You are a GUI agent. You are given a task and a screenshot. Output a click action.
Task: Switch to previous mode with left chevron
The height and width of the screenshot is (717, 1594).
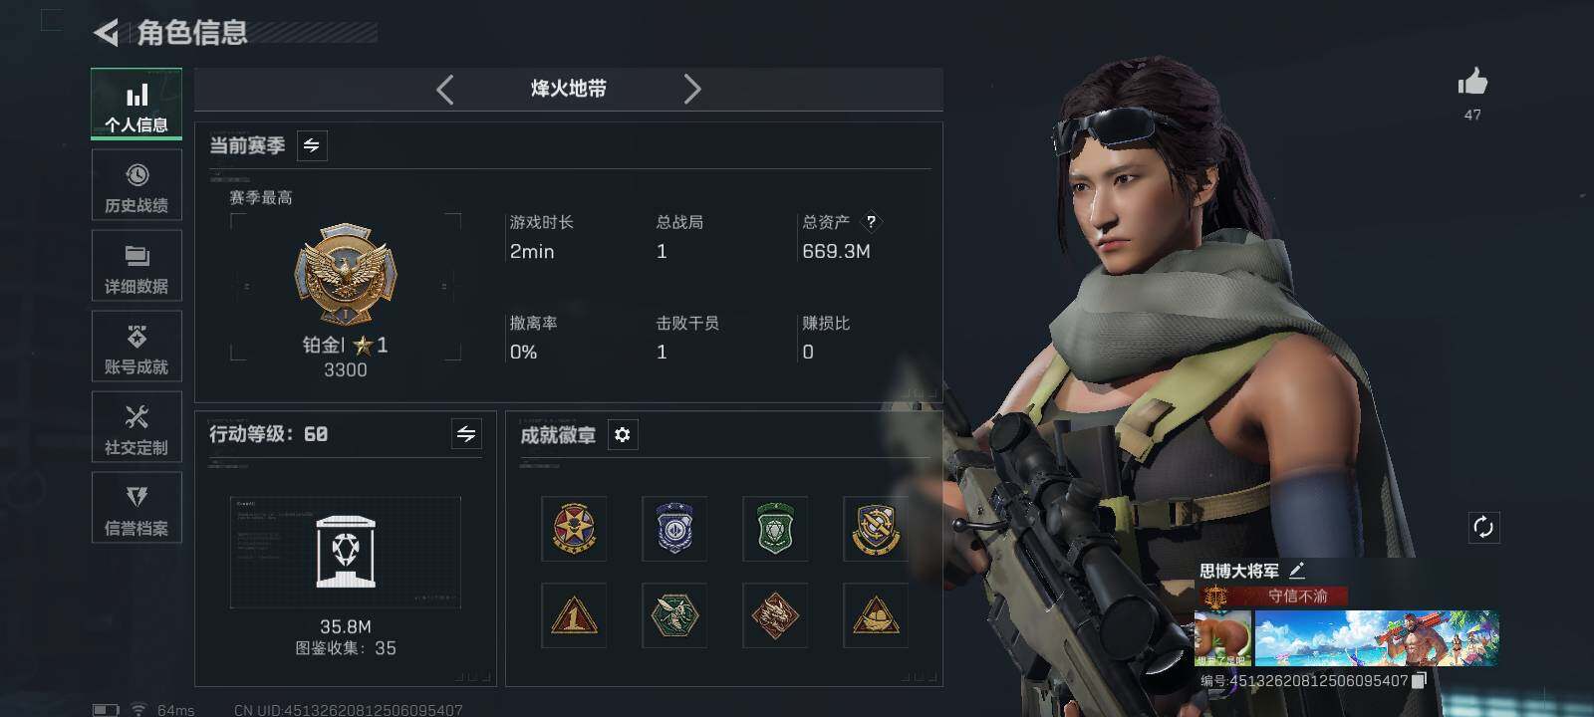[x=445, y=90]
